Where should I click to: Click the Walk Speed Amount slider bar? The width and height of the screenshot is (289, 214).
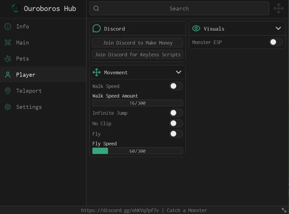[x=137, y=103]
